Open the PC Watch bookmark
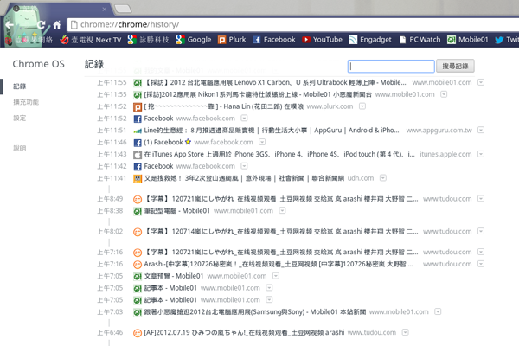This screenshot has height=346, width=519. tap(420, 40)
